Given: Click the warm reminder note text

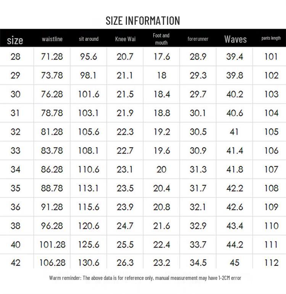Looking at the screenshot, I should [145, 278].
